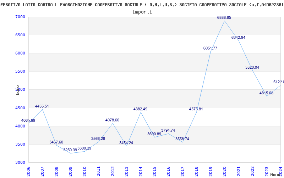
Task: Select the 2017 x-axis year label
Action: pyautogui.click(x=182, y=172)
